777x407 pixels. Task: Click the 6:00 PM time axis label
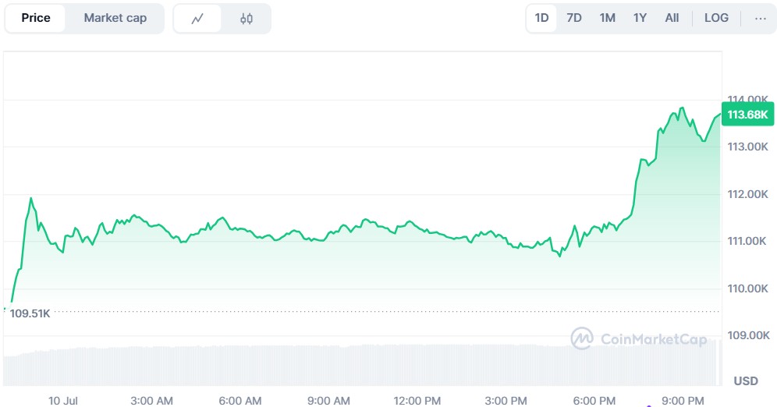tap(594, 401)
